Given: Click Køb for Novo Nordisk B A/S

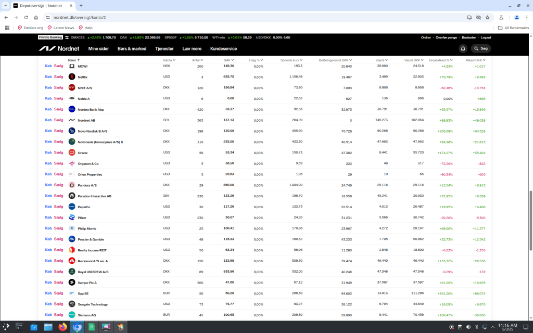Looking at the screenshot, I should point(48,131).
